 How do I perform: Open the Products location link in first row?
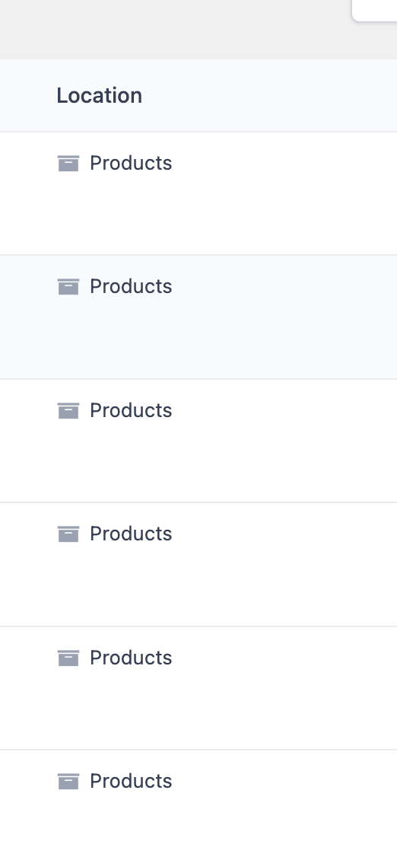pyautogui.click(x=131, y=163)
